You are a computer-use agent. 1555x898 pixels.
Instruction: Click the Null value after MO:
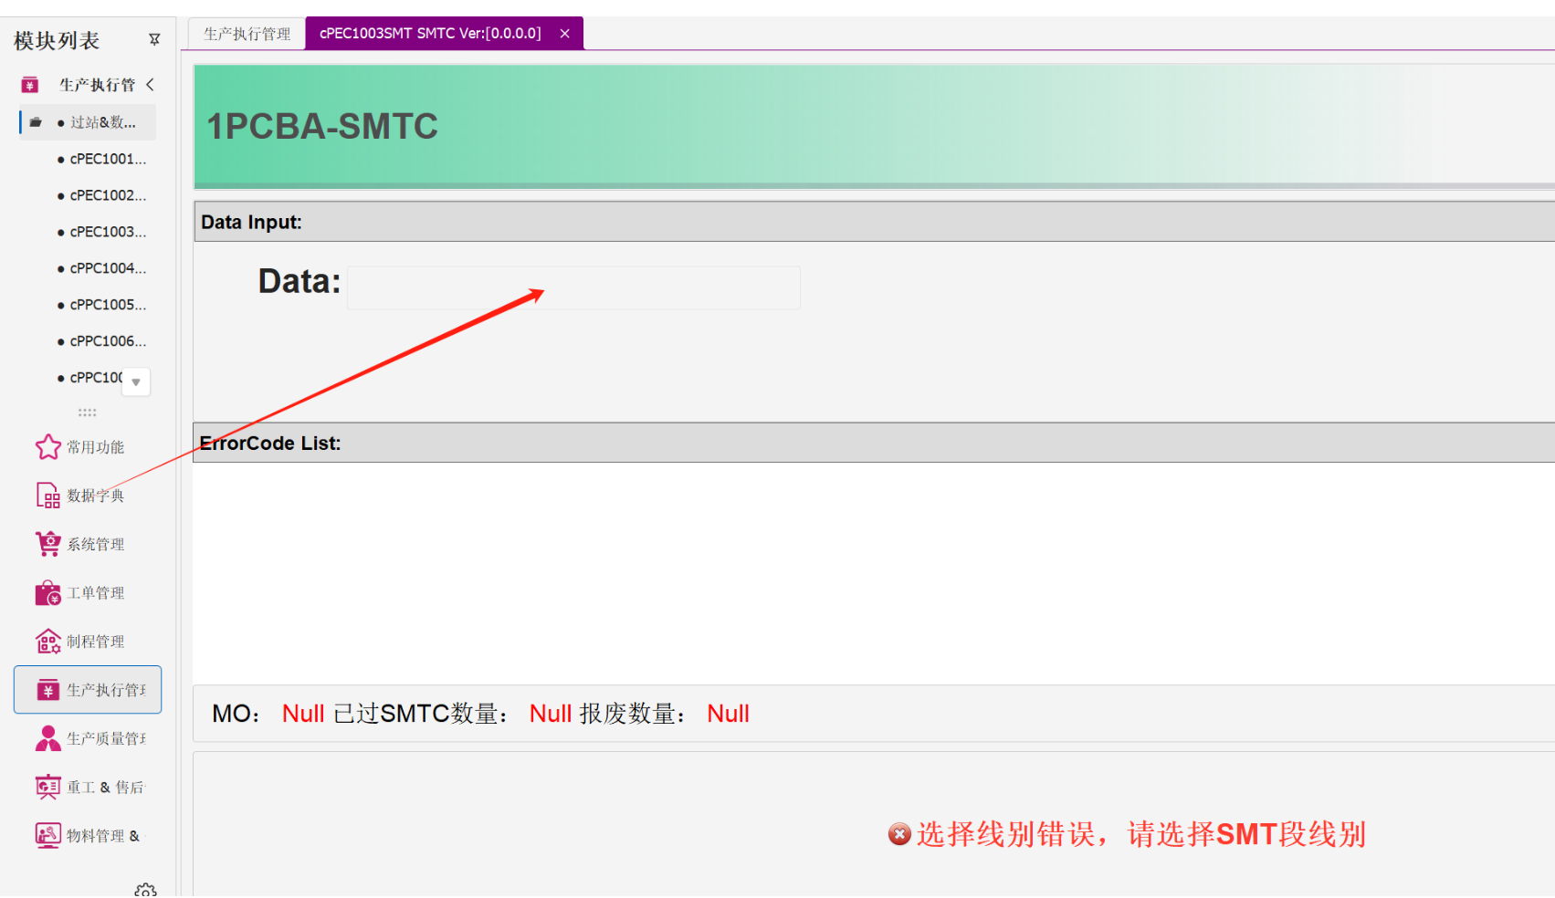[x=303, y=714]
